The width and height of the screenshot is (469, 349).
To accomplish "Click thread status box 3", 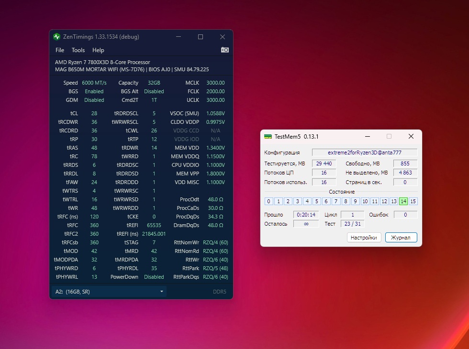I will (x=297, y=201).
